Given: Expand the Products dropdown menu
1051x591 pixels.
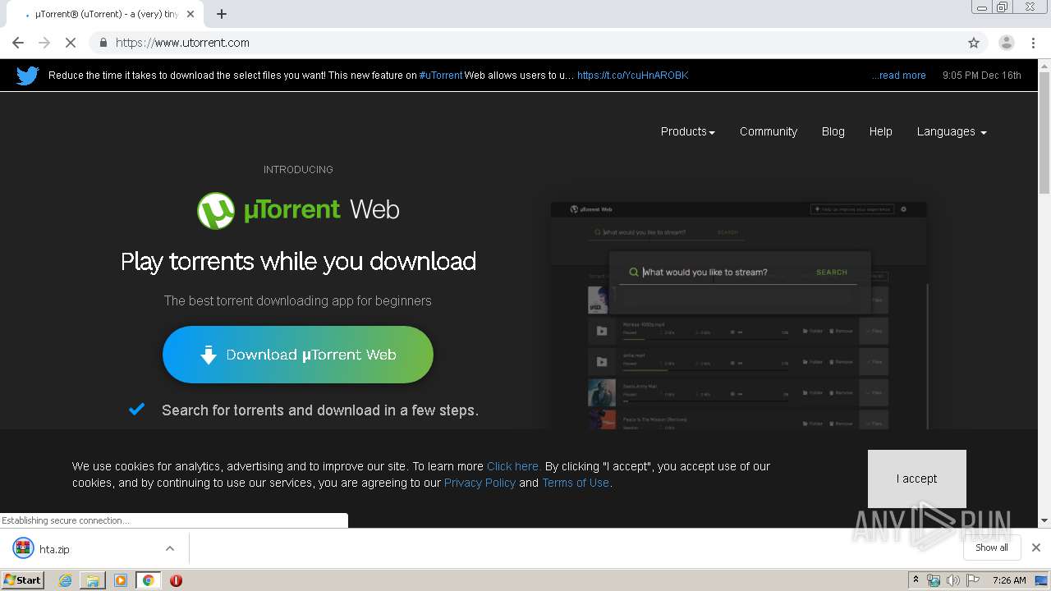Looking at the screenshot, I should (x=687, y=131).
